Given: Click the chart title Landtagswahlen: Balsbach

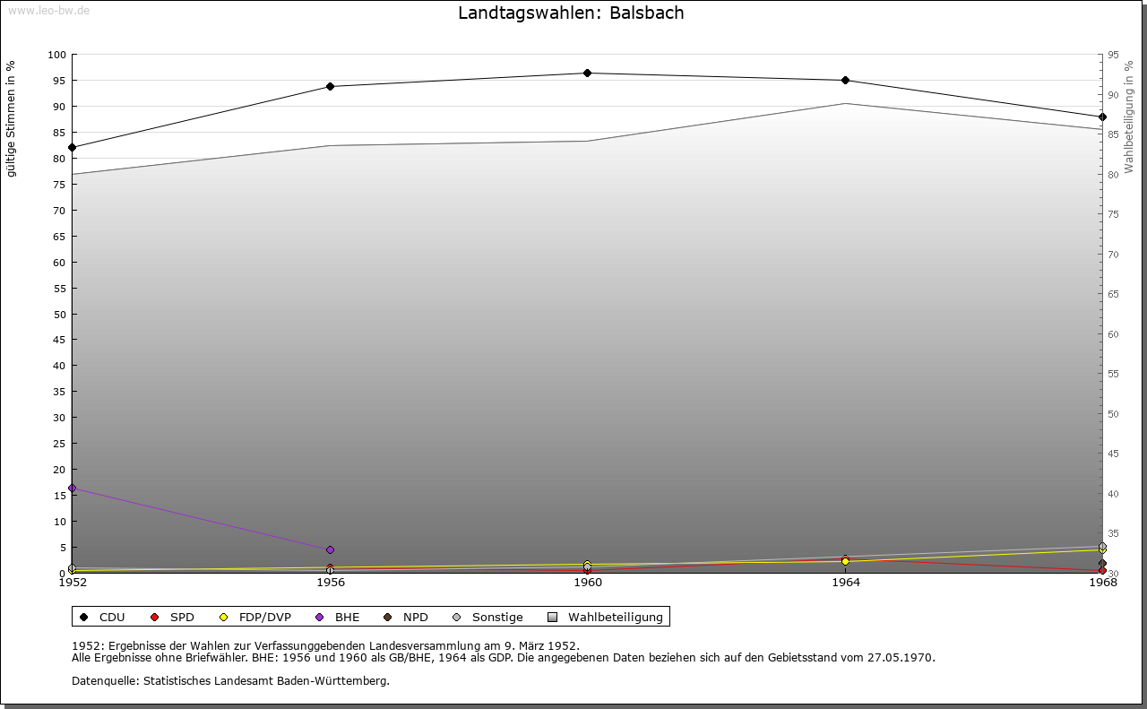Looking at the screenshot, I should (x=571, y=13).
